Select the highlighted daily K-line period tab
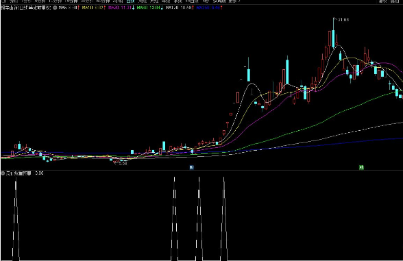The width and height of the screenshot is (403, 261). point(130,1)
